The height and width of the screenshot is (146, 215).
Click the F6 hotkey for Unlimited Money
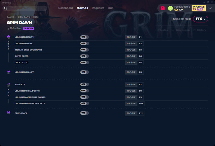[x=140, y=72]
